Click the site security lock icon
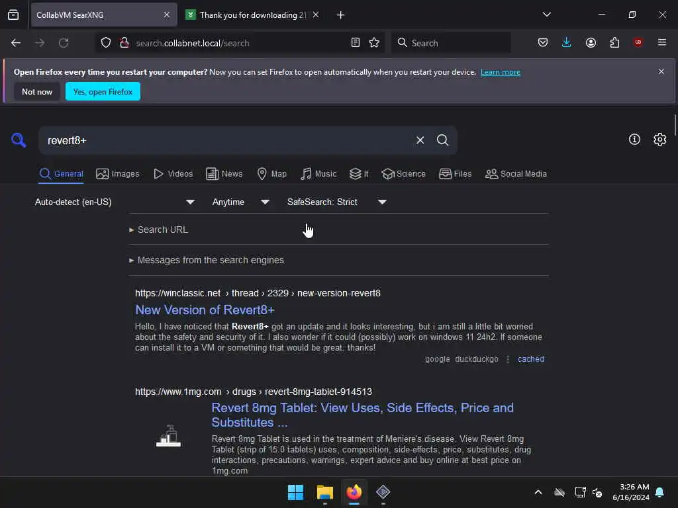Viewport: 678px width, 508px height. pyautogui.click(x=124, y=43)
